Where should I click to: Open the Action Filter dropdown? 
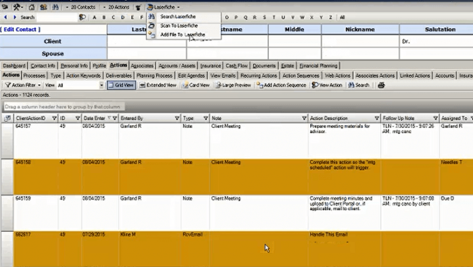coord(23,85)
